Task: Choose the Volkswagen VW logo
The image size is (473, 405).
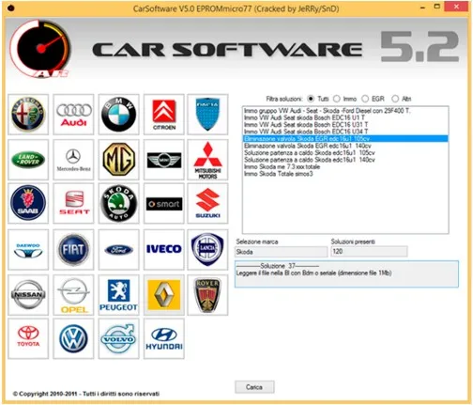Action: [73, 338]
